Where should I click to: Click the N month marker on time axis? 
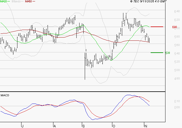click(146, 126)
